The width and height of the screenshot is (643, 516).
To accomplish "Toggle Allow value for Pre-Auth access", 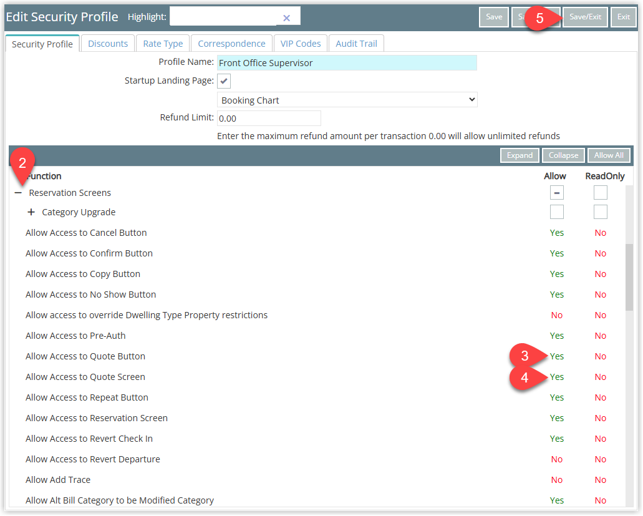I will pos(556,336).
